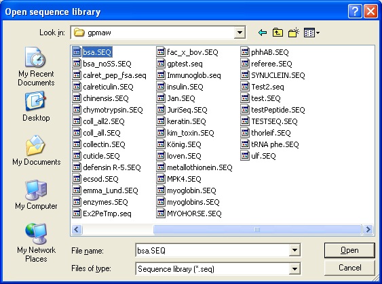Create a new folder with toolbar icon
Viewport: 382px width, 284px height.
tap(294, 33)
